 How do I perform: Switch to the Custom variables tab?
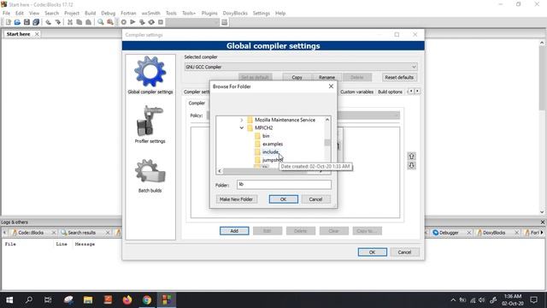[x=356, y=92]
